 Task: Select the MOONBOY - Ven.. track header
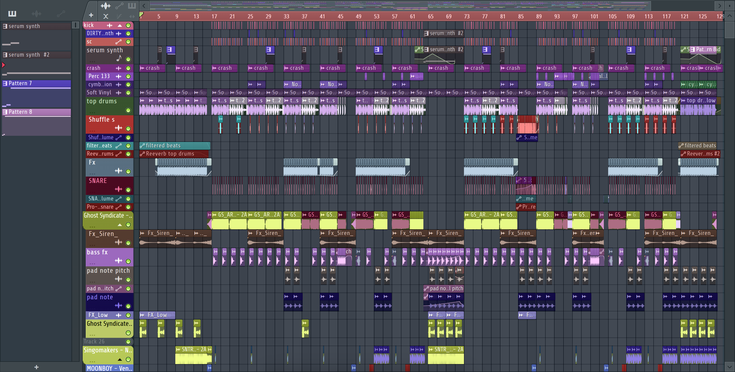tap(109, 368)
